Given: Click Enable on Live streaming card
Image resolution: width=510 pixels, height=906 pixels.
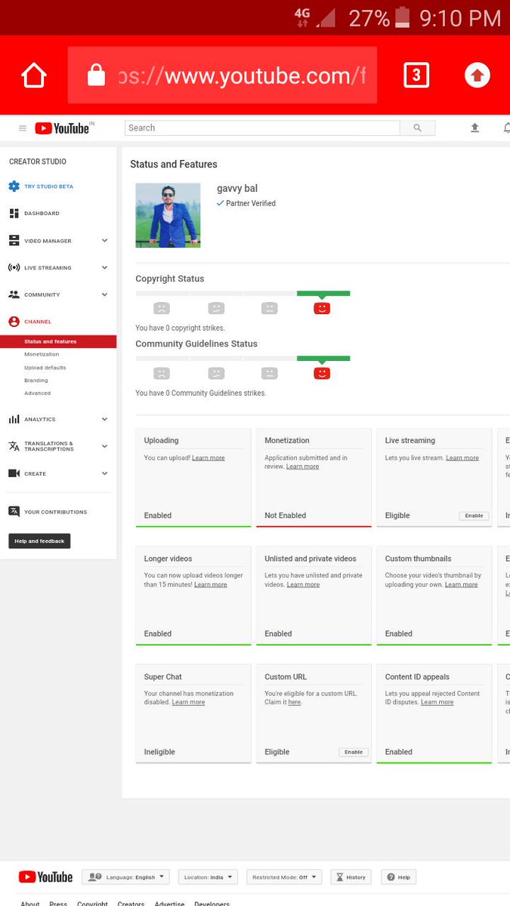Looking at the screenshot, I should click(x=474, y=516).
